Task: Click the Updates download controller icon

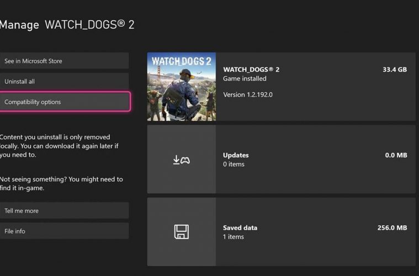Action: [x=182, y=160]
